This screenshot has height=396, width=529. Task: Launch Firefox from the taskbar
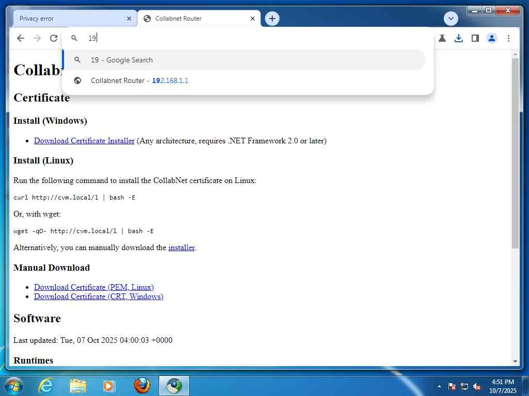[142, 386]
